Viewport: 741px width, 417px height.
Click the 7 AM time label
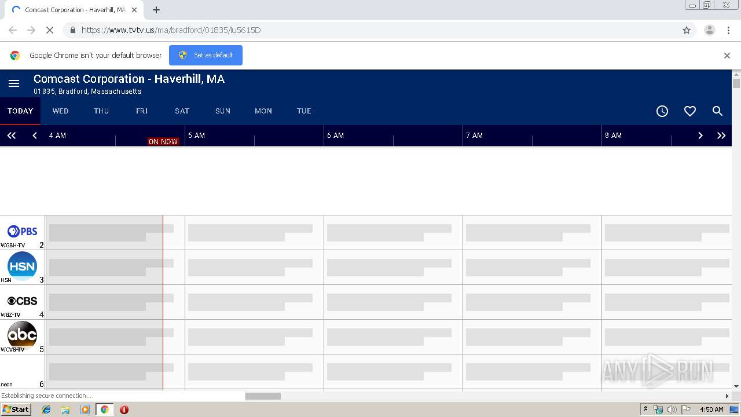475,136
